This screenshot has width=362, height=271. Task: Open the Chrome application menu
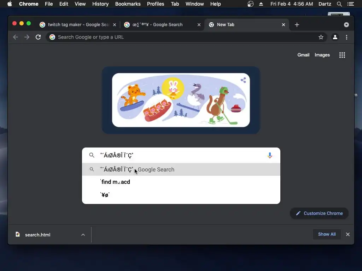[29, 4]
